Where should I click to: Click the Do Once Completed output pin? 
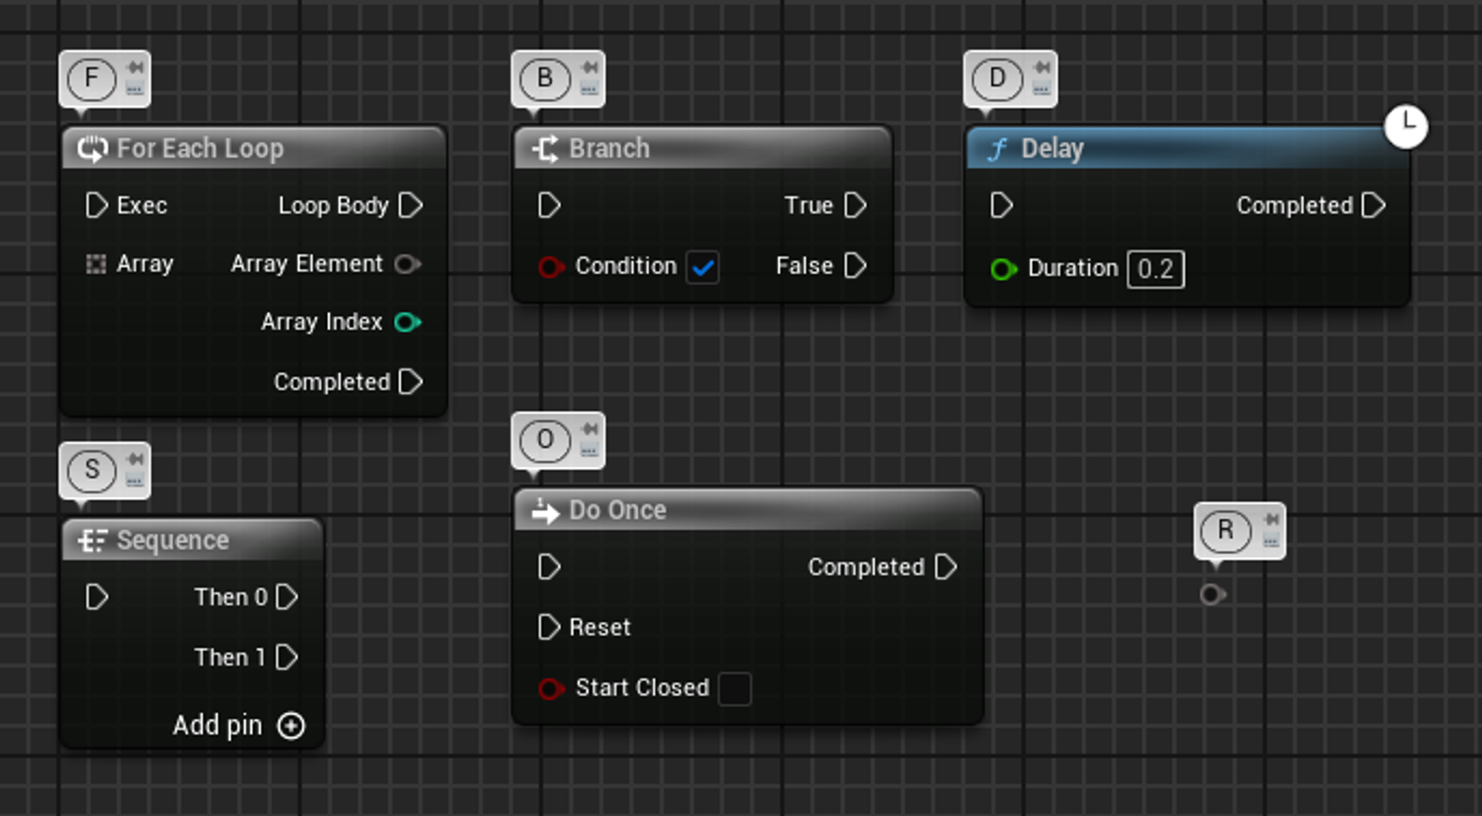(946, 567)
